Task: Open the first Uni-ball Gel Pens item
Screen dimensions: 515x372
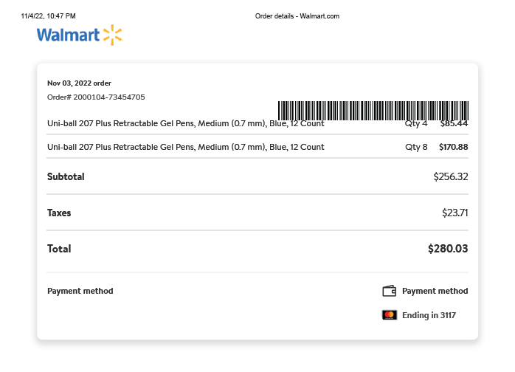Action: [186, 123]
